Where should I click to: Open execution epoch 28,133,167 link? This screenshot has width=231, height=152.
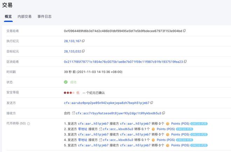[72, 41]
